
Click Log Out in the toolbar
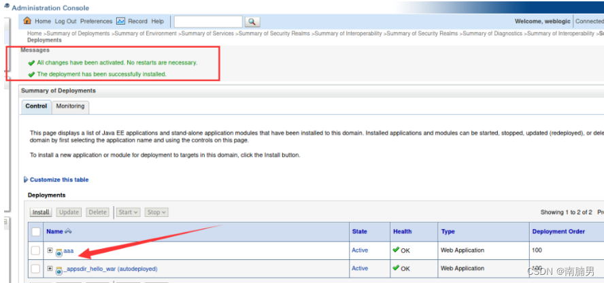point(65,21)
